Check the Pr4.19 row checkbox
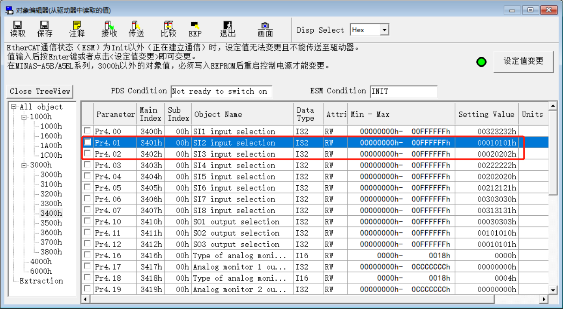 click(87, 289)
